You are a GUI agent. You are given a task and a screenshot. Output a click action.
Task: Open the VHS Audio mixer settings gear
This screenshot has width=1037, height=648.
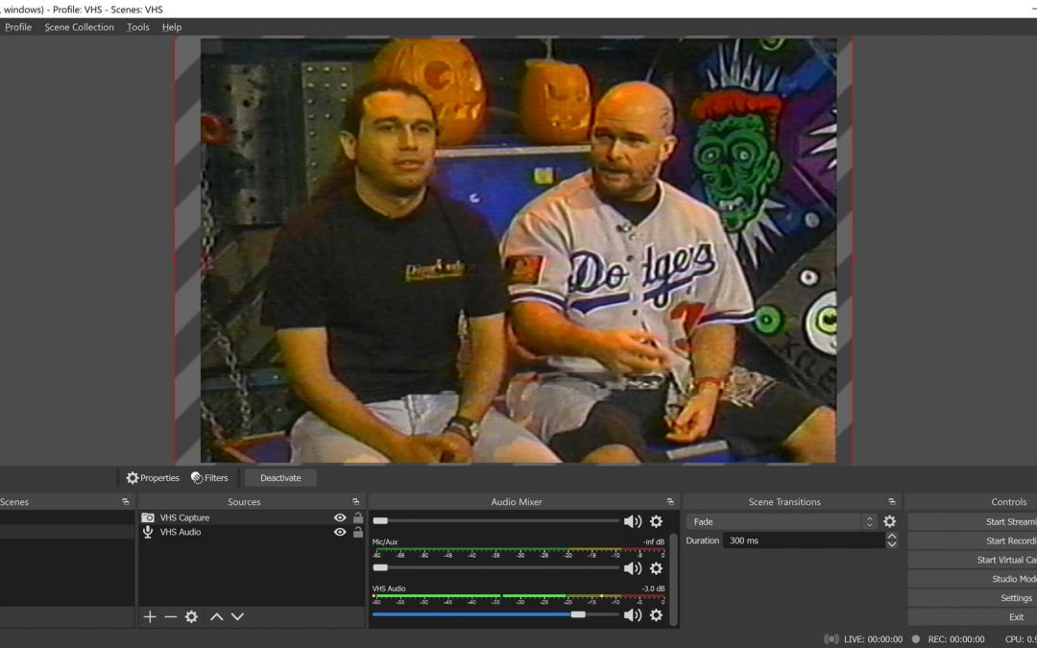[656, 614]
